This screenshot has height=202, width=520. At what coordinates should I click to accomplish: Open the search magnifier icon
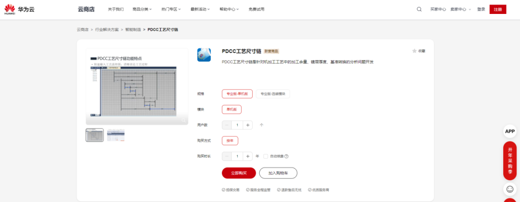[x=419, y=9]
